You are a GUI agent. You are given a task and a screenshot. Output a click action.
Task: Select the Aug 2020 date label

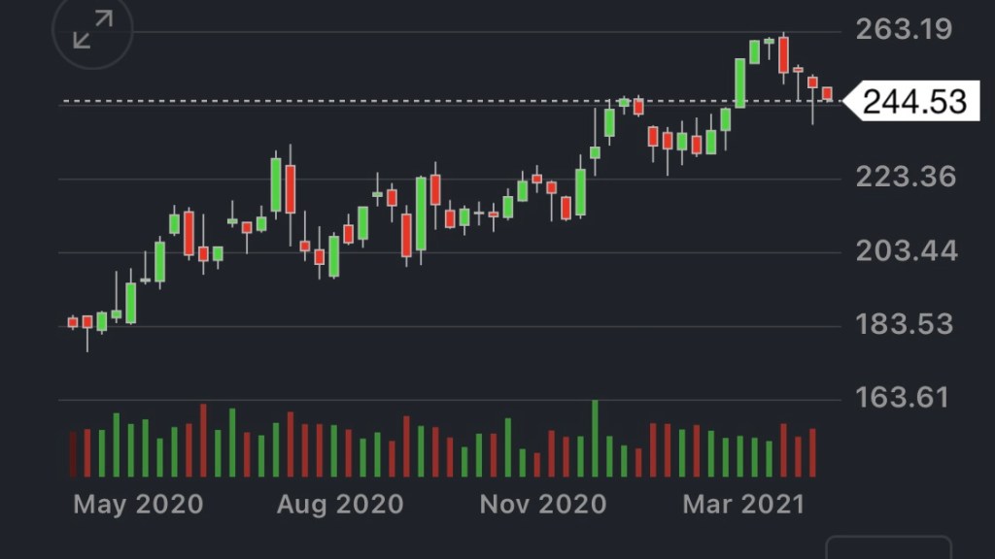340,504
